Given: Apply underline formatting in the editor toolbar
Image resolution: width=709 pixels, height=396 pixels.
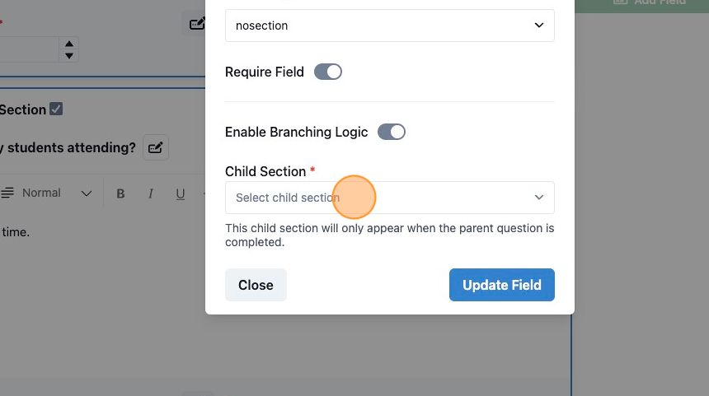Looking at the screenshot, I should point(180,193).
